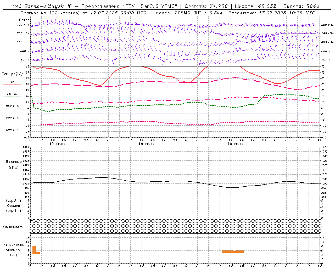
Task: Click the tall orange convective bar on 17 июля
Action: [34, 250]
